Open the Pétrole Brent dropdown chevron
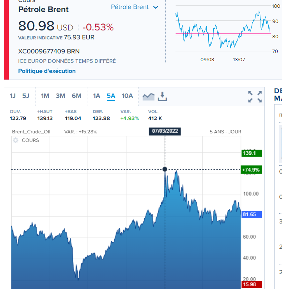This screenshot has height=289, width=282. (x=156, y=7)
